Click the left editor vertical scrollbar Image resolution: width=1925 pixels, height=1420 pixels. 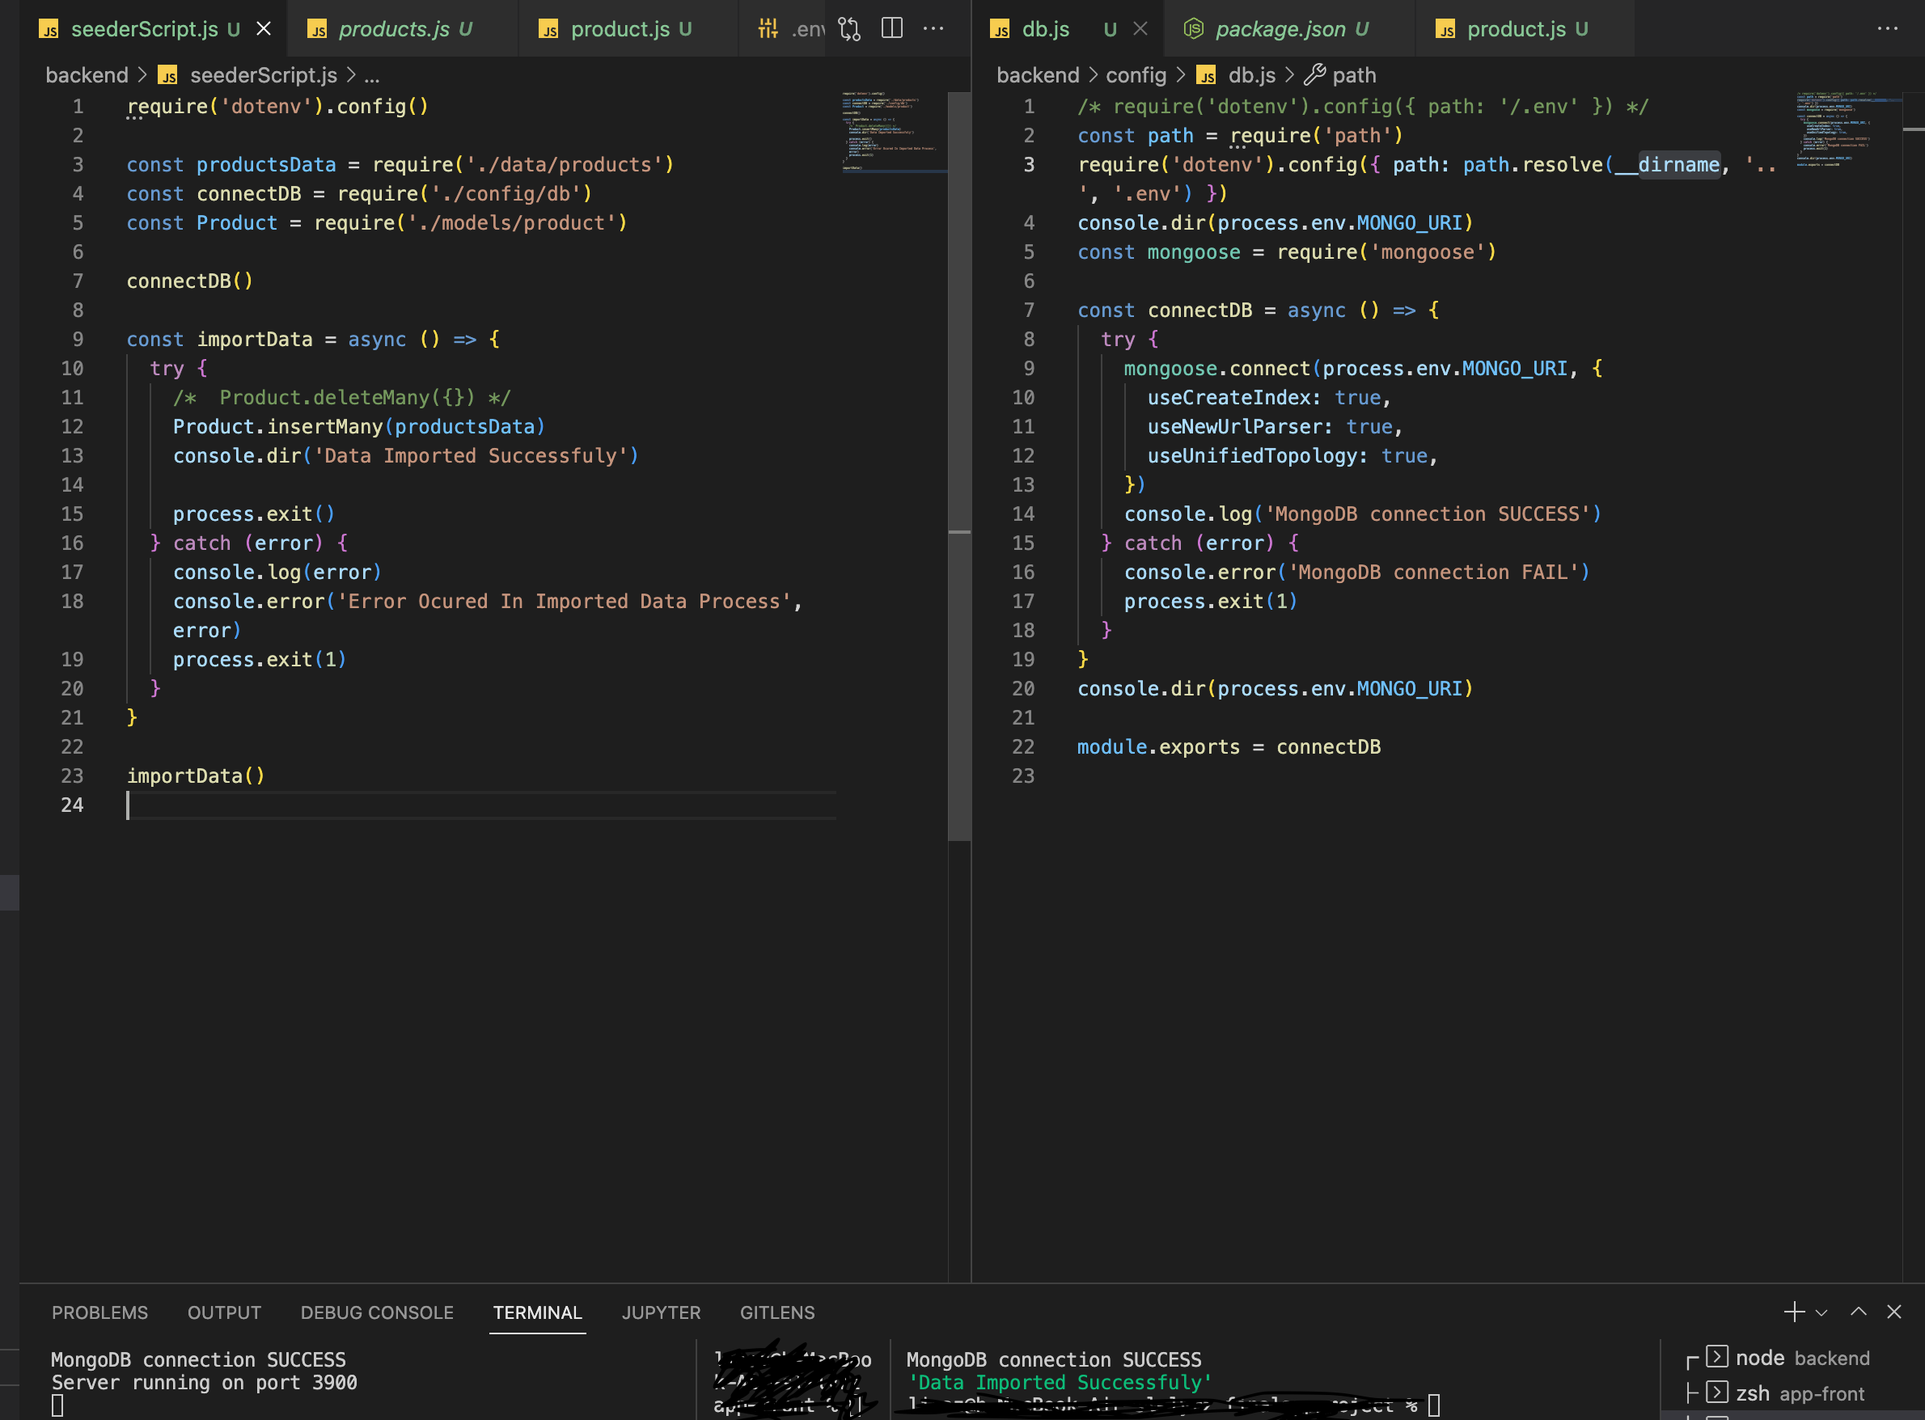click(959, 466)
